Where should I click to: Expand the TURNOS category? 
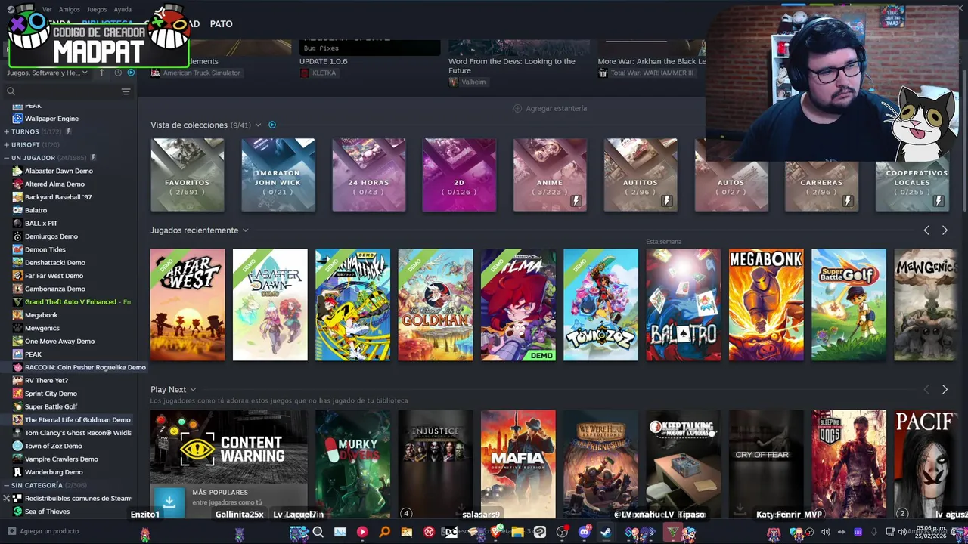point(7,131)
